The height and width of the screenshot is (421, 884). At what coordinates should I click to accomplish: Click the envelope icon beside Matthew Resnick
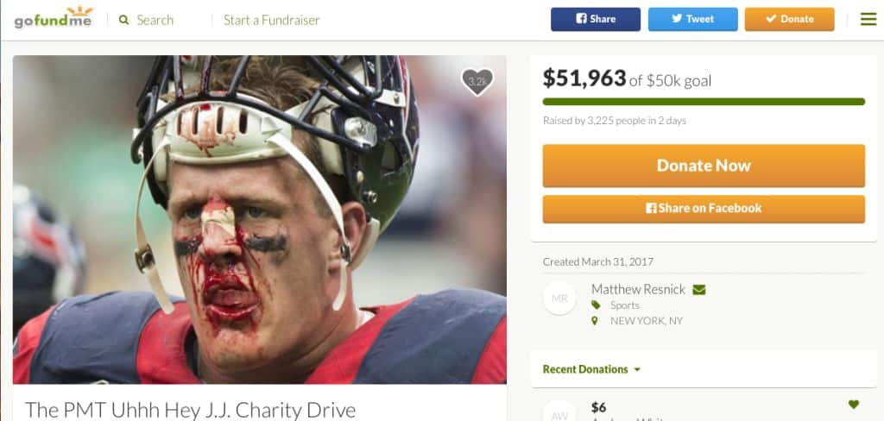click(x=699, y=290)
